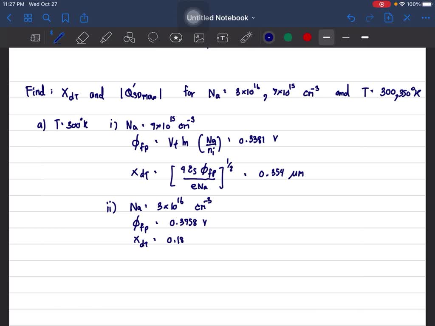Image resolution: width=435 pixels, height=326 pixels.
Task: Expand the blue color options chevron
Action: coord(268,37)
